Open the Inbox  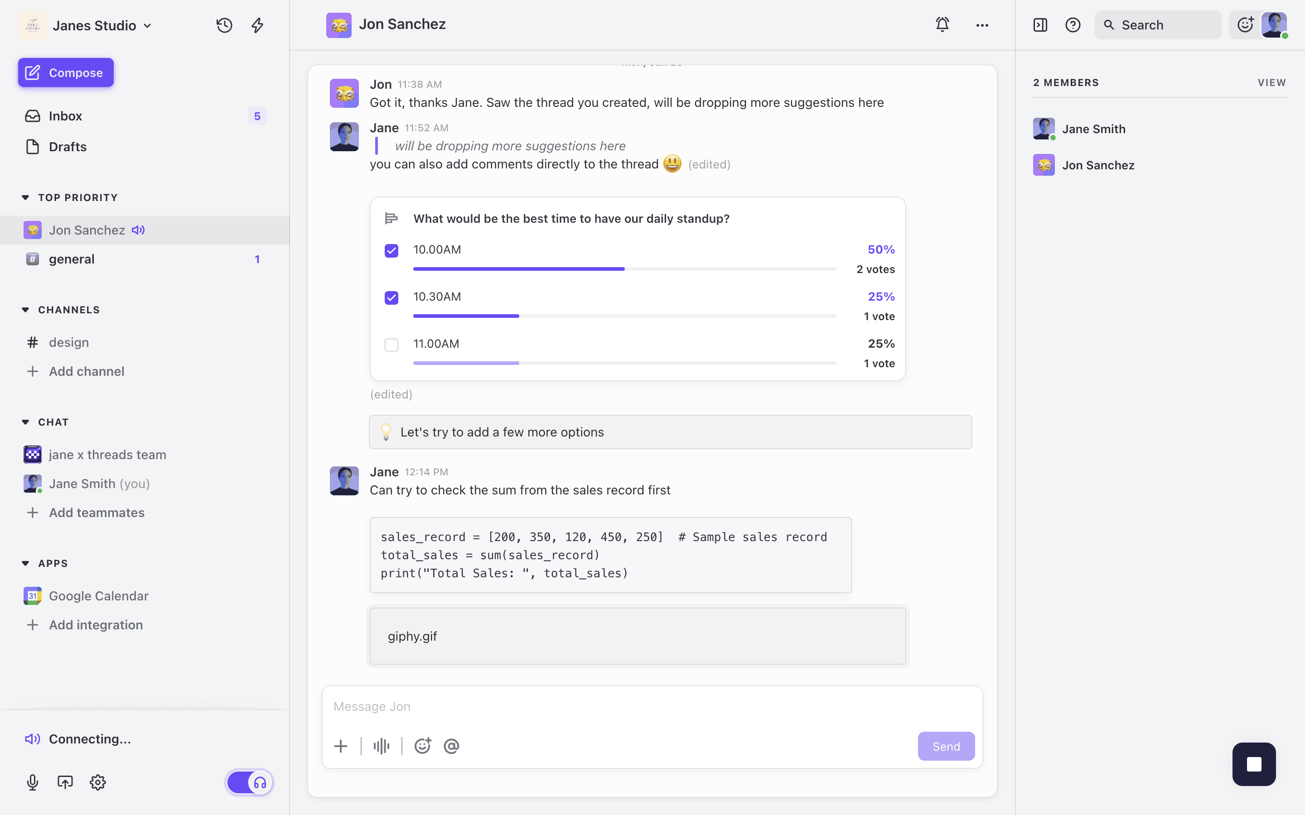point(65,116)
